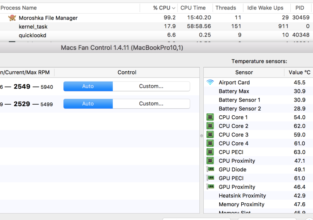Choose Custom control for the 2549 RPM fan
Screen dimensions: 313x220
pos(151,86)
